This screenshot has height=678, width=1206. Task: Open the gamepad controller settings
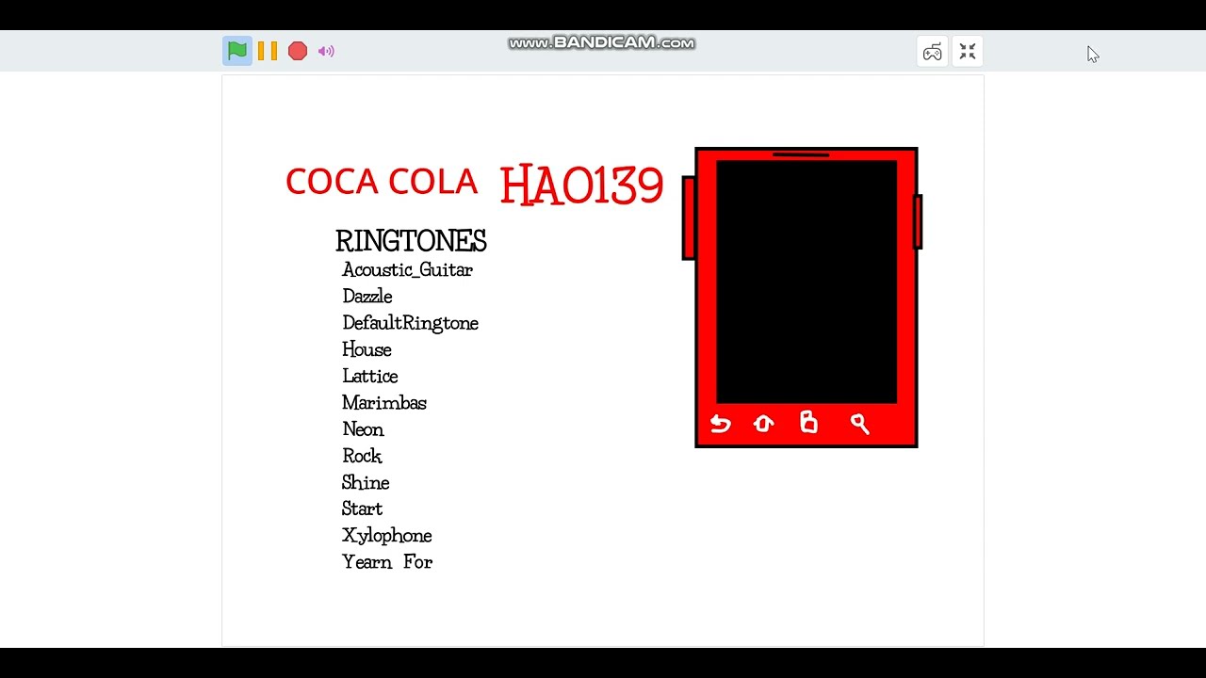click(x=932, y=52)
